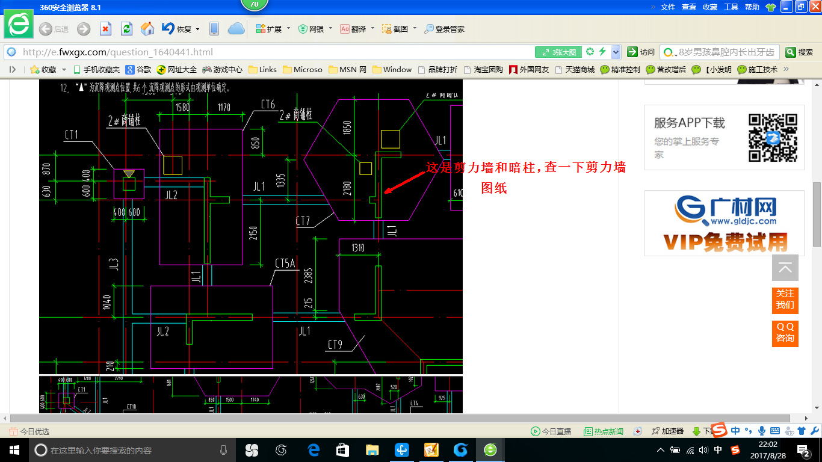Open the 收藏 menu in title bar
This screenshot has width=822, height=462.
point(710,7)
